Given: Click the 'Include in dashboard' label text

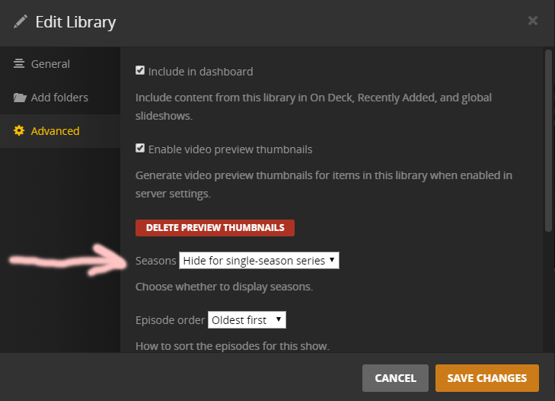Looking at the screenshot, I should tap(200, 72).
